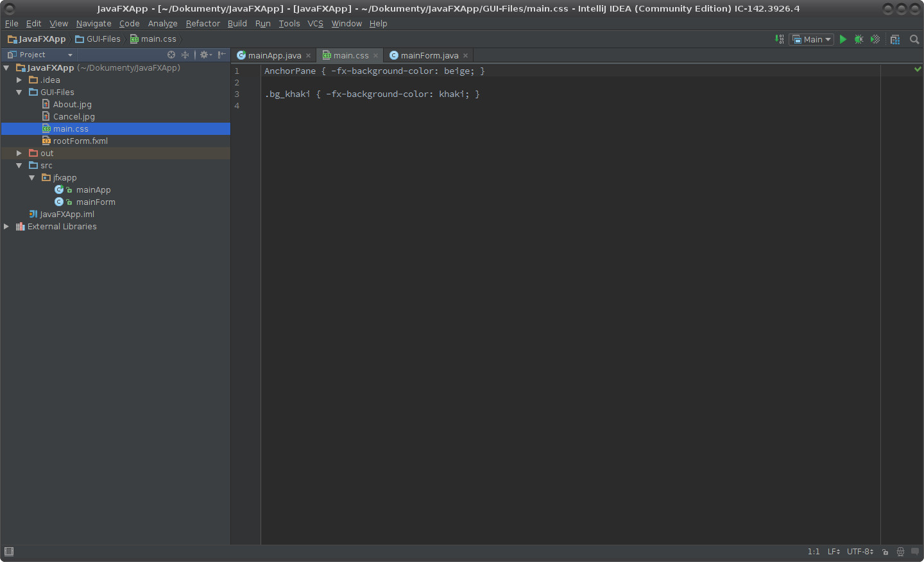Open the Project Structure icon
The height and width of the screenshot is (562, 924).
pyautogui.click(x=895, y=39)
